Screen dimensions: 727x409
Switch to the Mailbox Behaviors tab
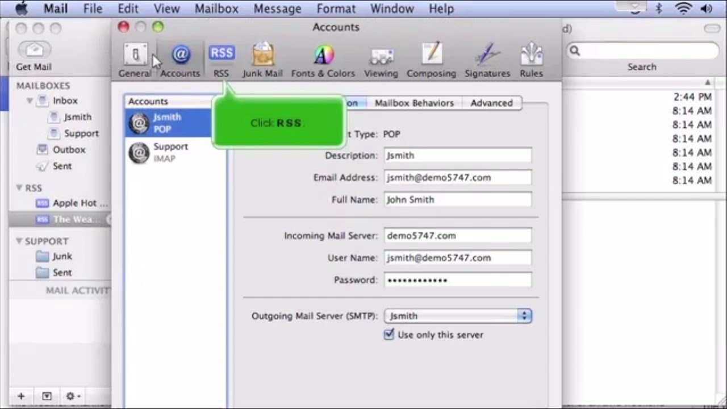(414, 103)
